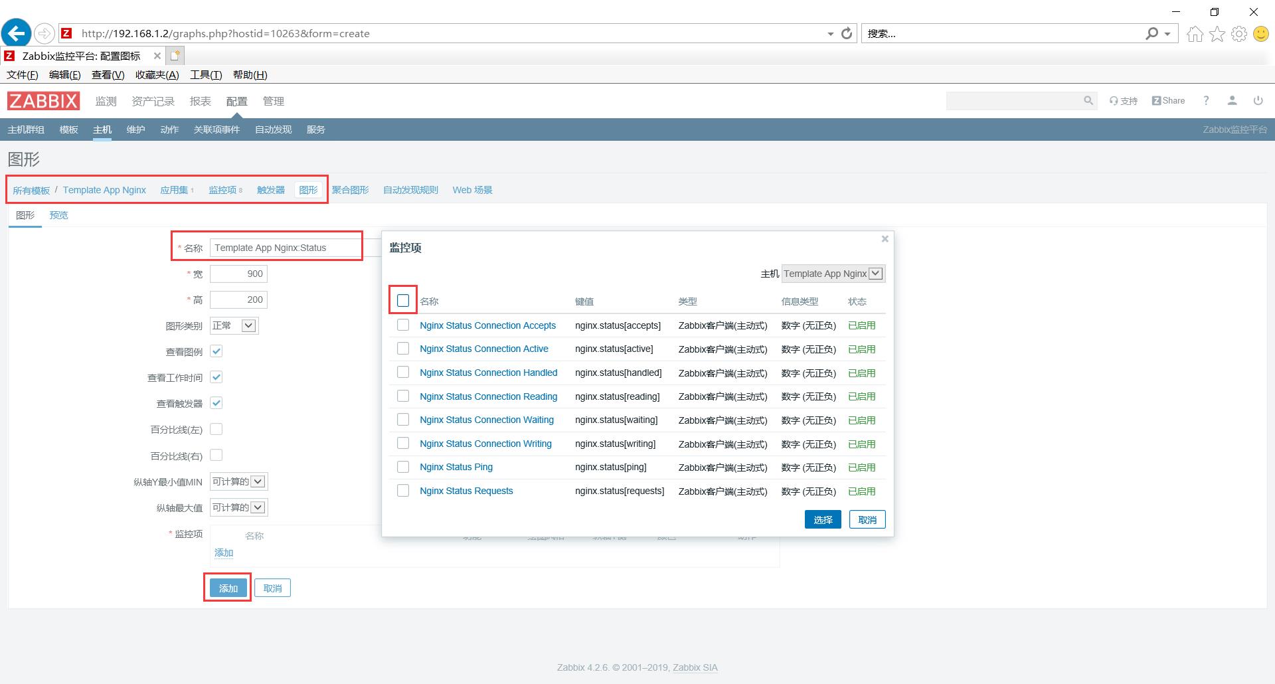Screen dimensions: 1275x684
Task: Close the Zabbix browser tab
Action: (157, 56)
